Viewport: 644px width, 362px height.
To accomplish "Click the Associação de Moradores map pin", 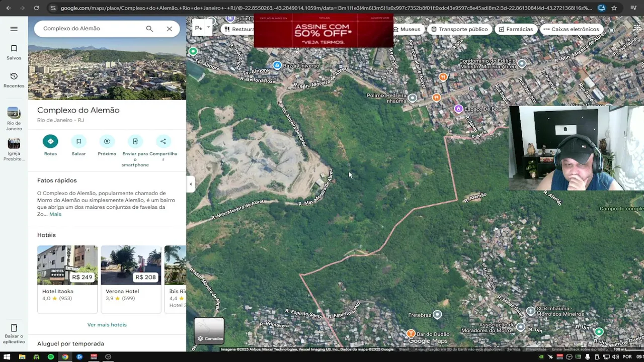I will click(521, 327).
